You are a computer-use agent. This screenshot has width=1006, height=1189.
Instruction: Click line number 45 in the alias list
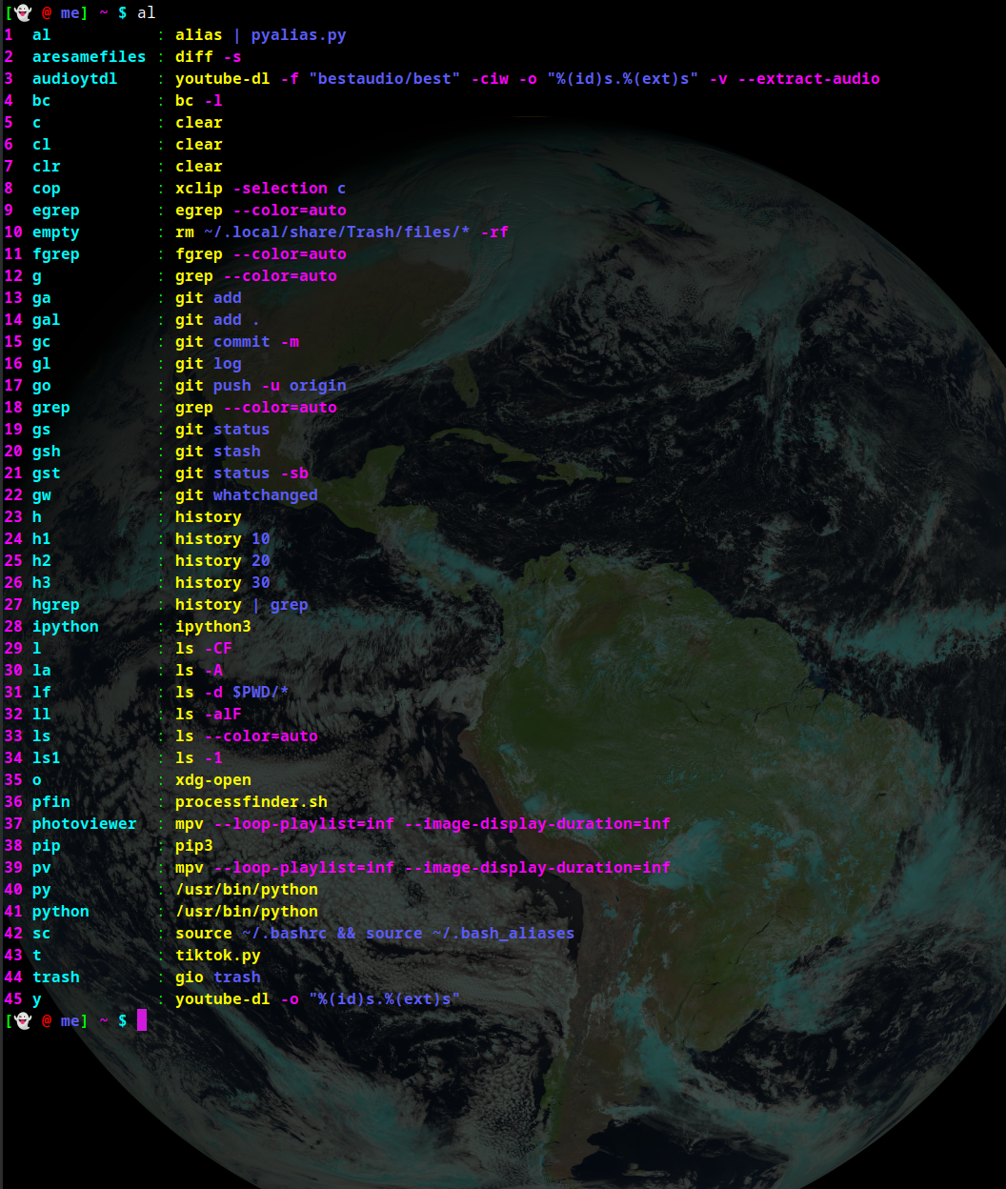(13, 998)
